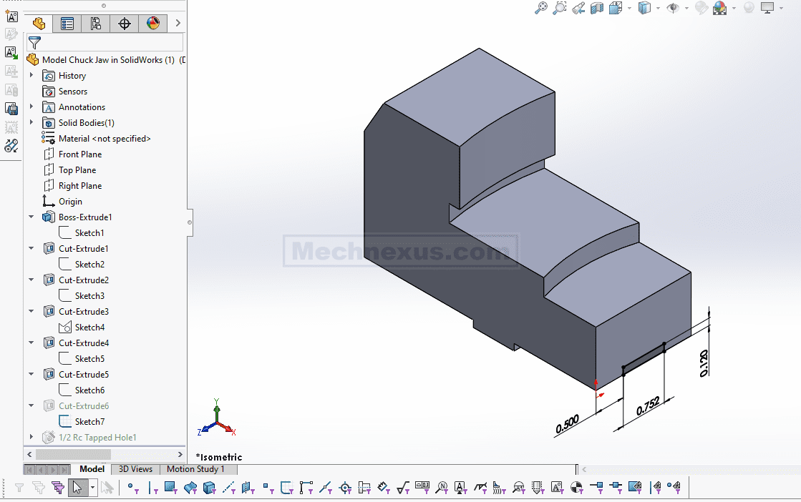Viewport: 801px width, 502px height.
Task: Click Filter Center Marks icon
Action: click(345, 488)
